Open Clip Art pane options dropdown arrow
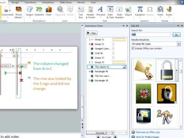184x138 pixels. pos(178,26)
